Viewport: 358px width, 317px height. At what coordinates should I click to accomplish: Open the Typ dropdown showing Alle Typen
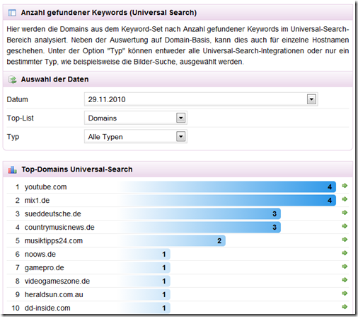[x=136, y=136]
